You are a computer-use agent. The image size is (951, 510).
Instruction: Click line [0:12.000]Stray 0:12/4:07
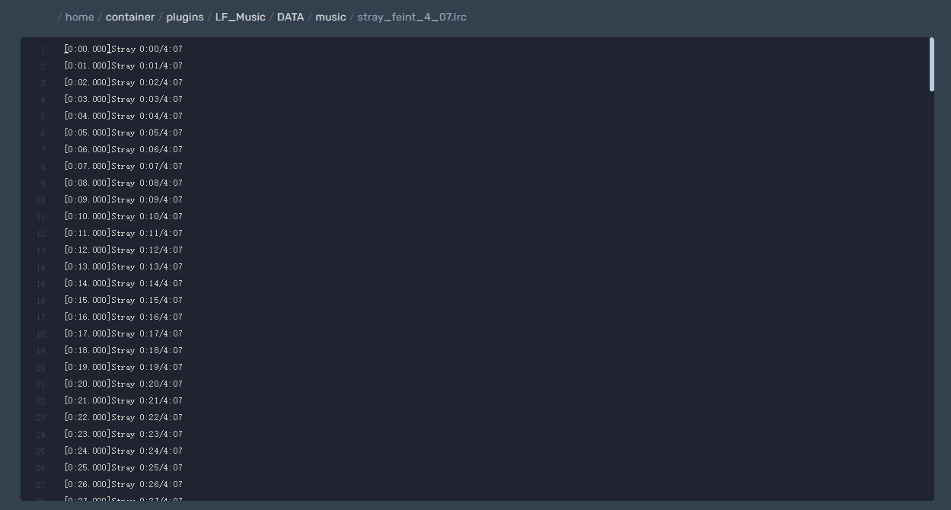(123, 250)
